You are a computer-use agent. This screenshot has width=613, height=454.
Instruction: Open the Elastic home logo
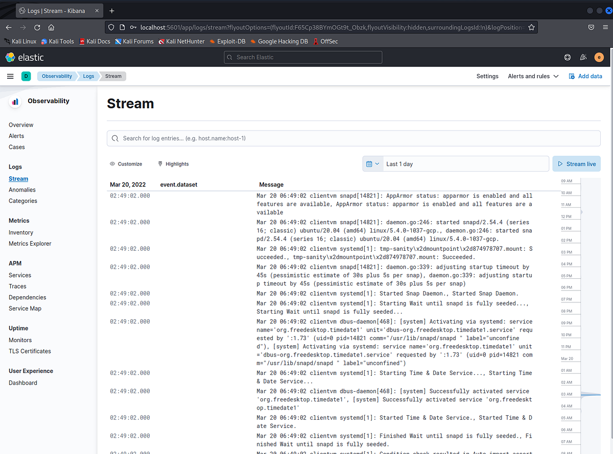[10, 57]
